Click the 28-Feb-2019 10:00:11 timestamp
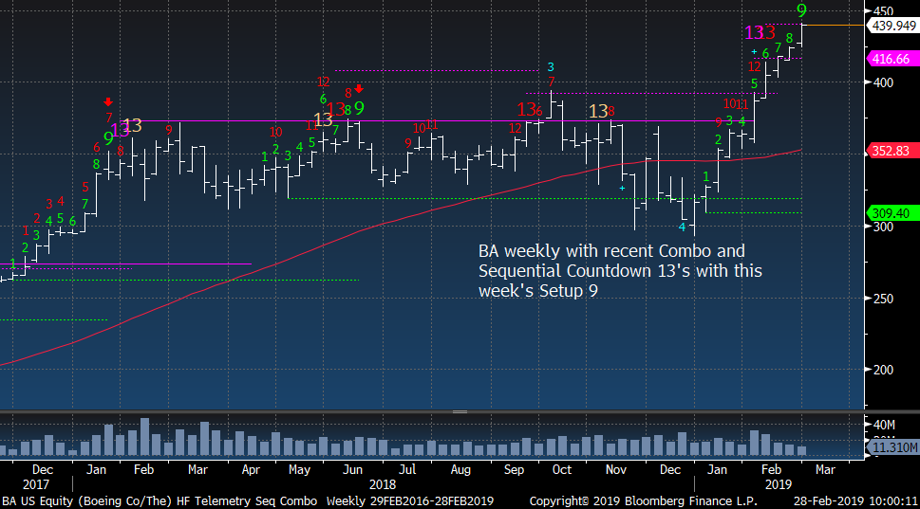920x509 pixels. pos(855,500)
